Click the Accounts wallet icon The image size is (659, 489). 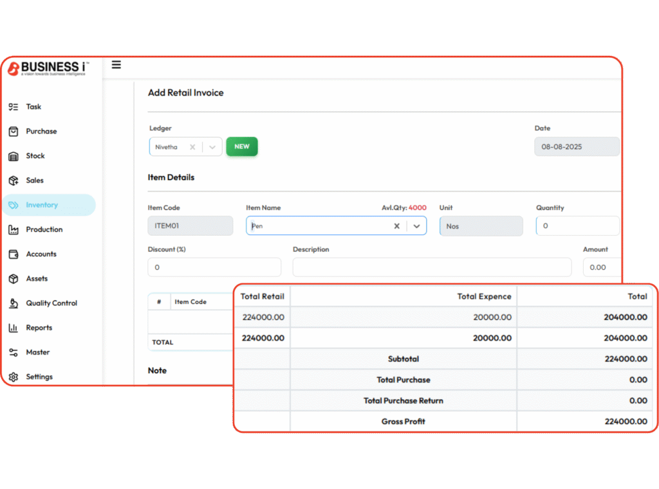pyautogui.click(x=14, y=254)
